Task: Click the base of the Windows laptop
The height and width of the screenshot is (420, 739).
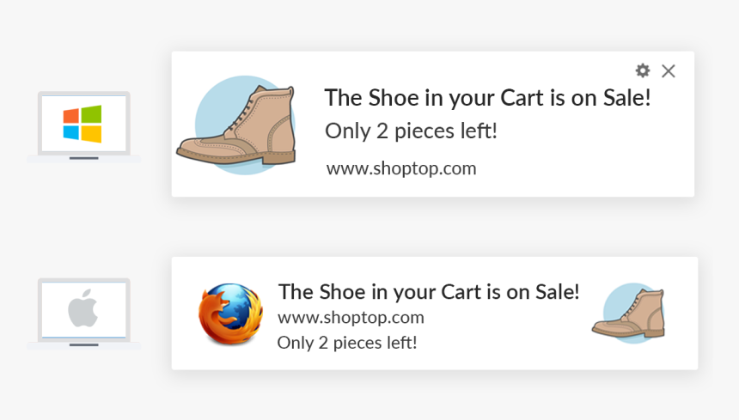Action: point(83,159)
